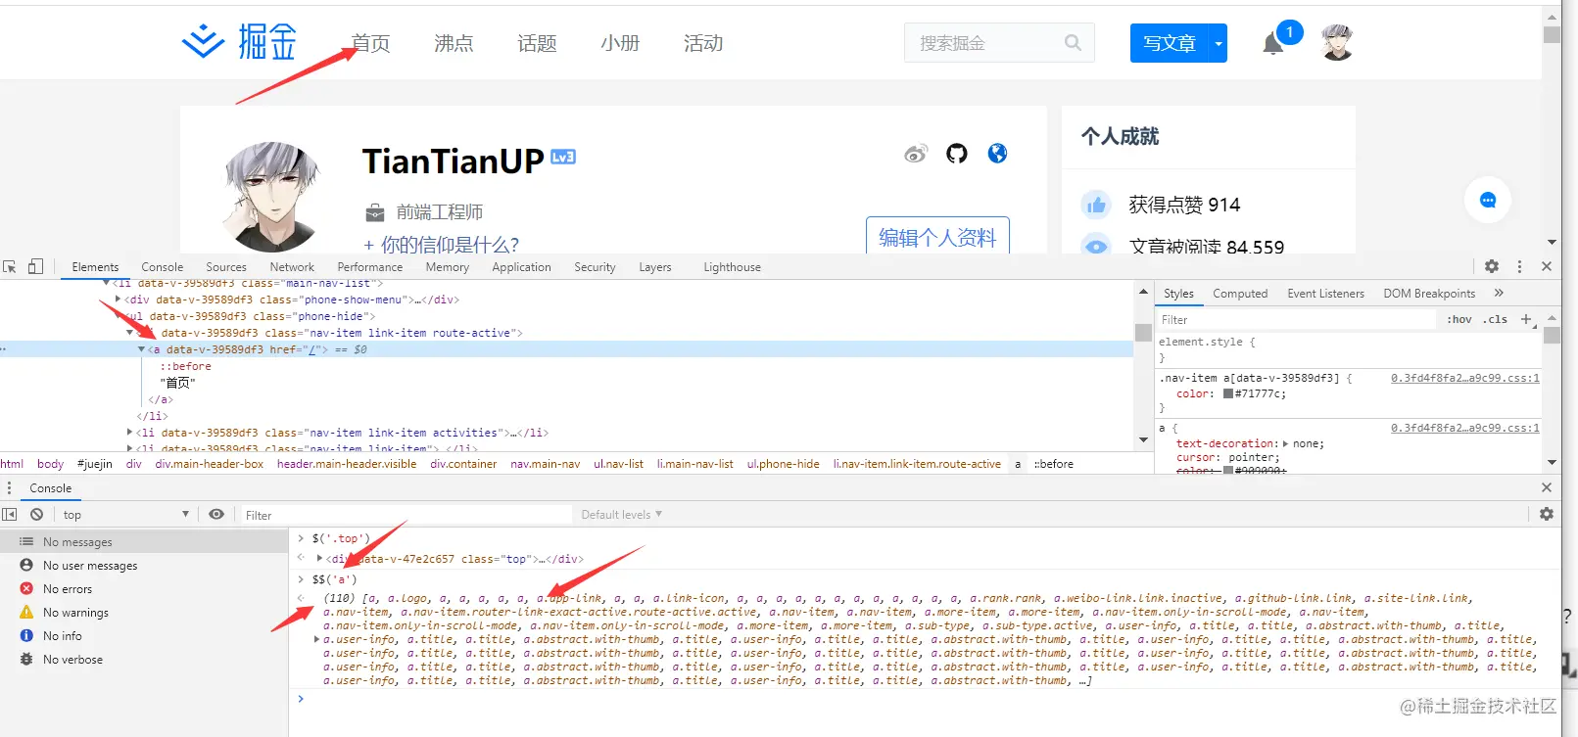Open the personal website globe icon
This screenshot has width=1578, height=737.
click(997, 154)
